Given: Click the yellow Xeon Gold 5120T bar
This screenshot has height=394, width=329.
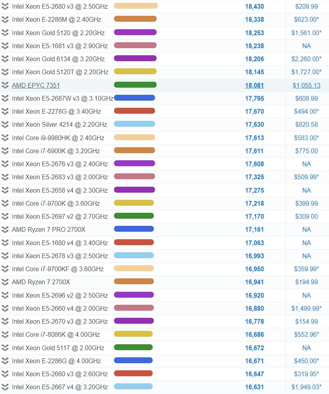Looking at the screenshot, I should click(135, 71).
